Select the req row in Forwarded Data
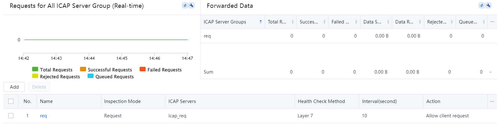Viewport: 500px width, 133px height. [207, 36]
